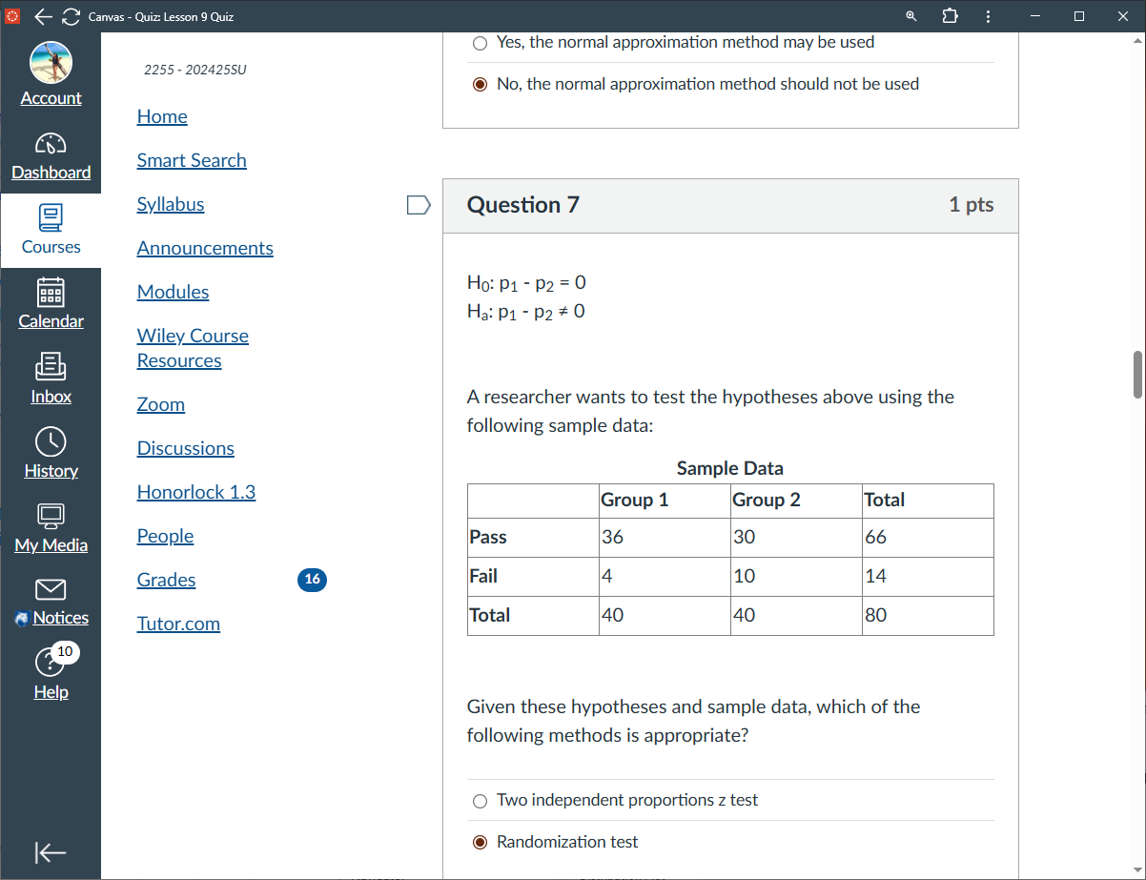This screenshot has width=1146, height=880.
Task: Open the Tutor.com link
Action: click(x=178, y=624)
